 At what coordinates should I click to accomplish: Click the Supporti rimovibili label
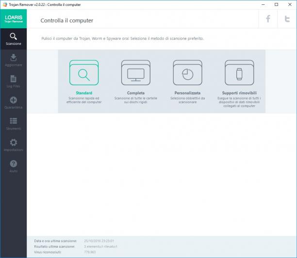click(239, 93)
